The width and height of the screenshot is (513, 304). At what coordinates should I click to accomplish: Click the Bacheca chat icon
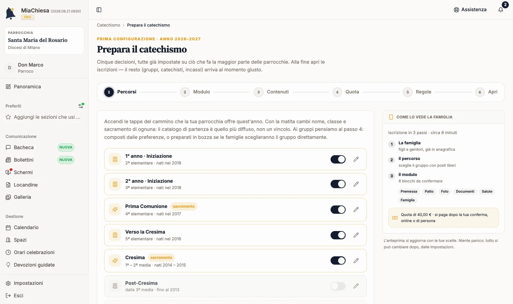click(x=8, y=148)
